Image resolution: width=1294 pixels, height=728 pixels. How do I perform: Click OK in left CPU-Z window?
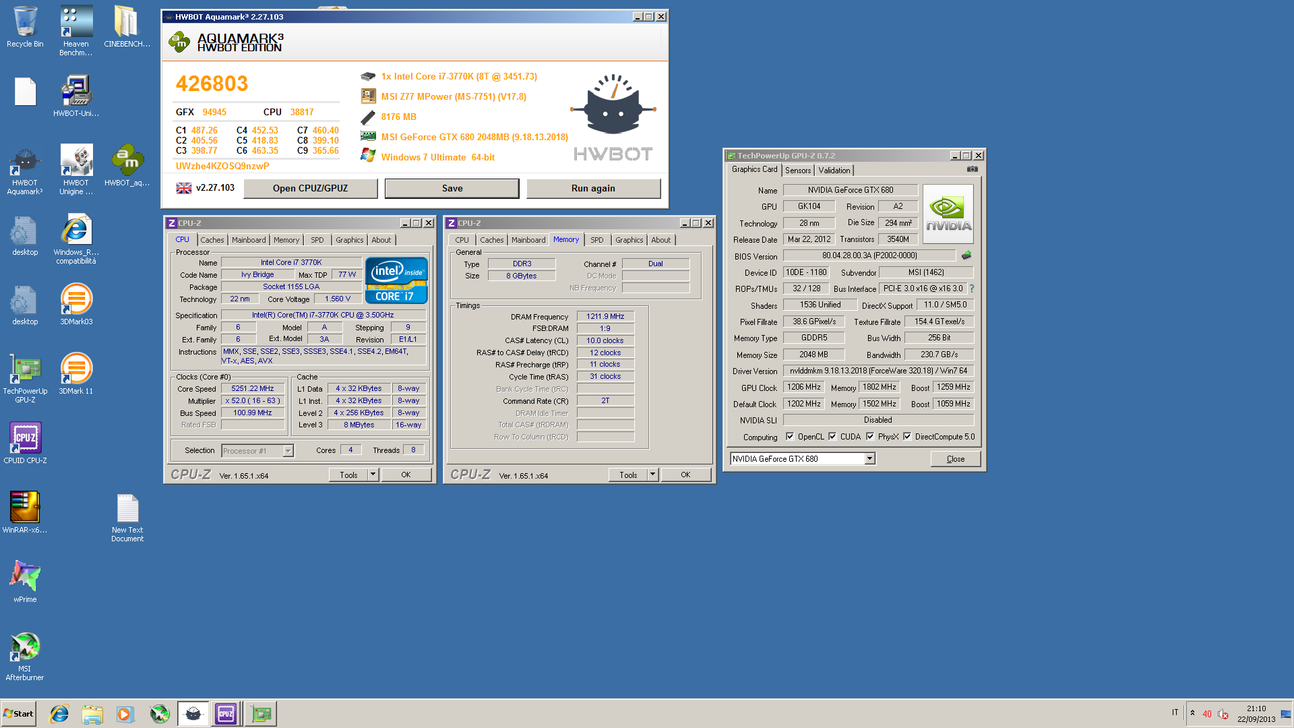click(406, 475)
